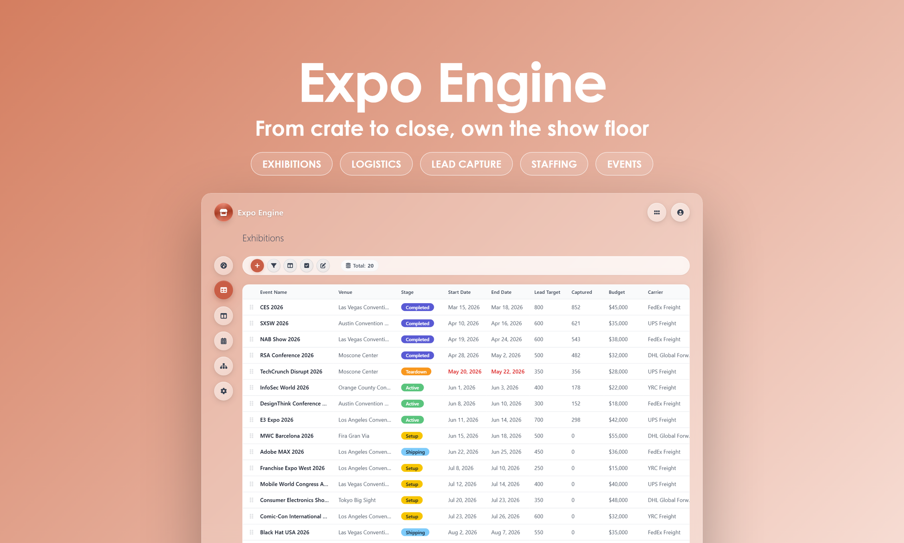This screenshot has height=543, width=904.
Task: Click the Exhibitions page heading
Action: point(263,238)
